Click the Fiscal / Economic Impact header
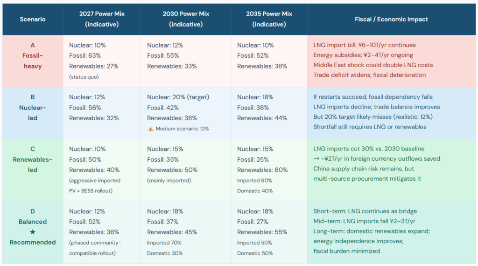Viewport: 478px width, 266px height. 391,19
